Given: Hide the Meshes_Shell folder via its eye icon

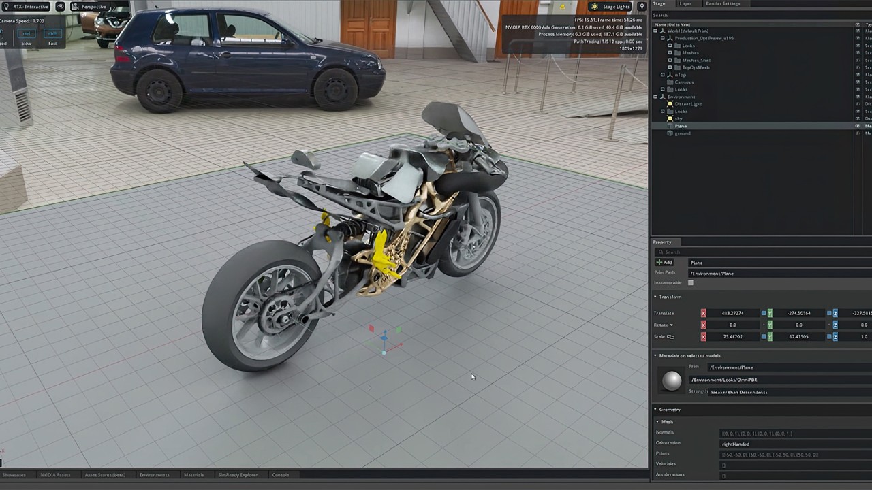Looking at the screenshot, I should point(857,61).
